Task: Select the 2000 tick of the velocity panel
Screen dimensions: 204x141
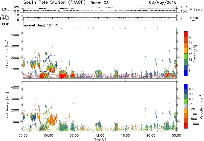Action: click(x=15, y=110)
